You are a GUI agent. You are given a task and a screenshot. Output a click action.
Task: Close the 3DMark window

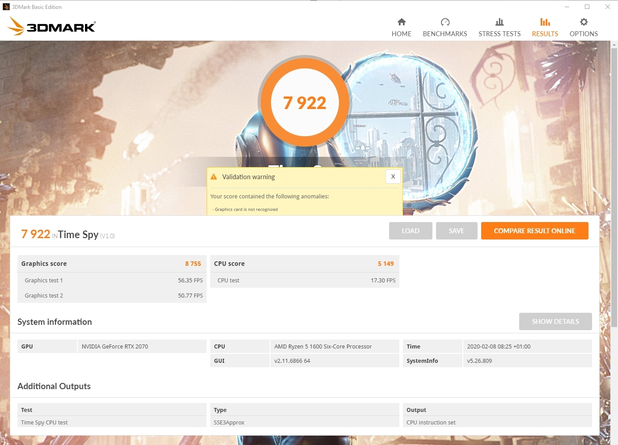click(607, 7)
